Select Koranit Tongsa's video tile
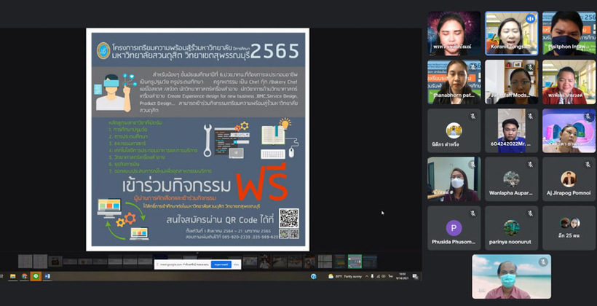597x306 pixels. (511, 34)
